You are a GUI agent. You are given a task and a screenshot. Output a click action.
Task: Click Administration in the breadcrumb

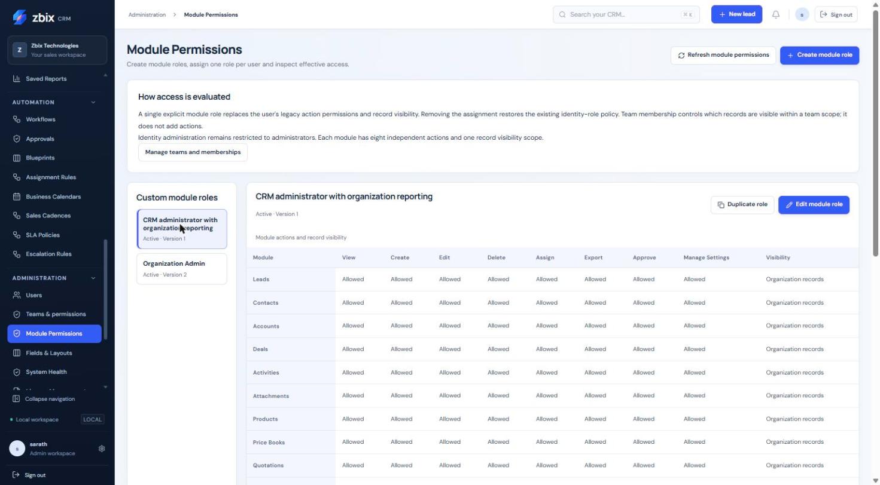pyautogui.click(x=147, y=14)
